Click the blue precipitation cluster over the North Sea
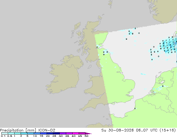Viewport: 177px width, 137px height. point(169,46)
